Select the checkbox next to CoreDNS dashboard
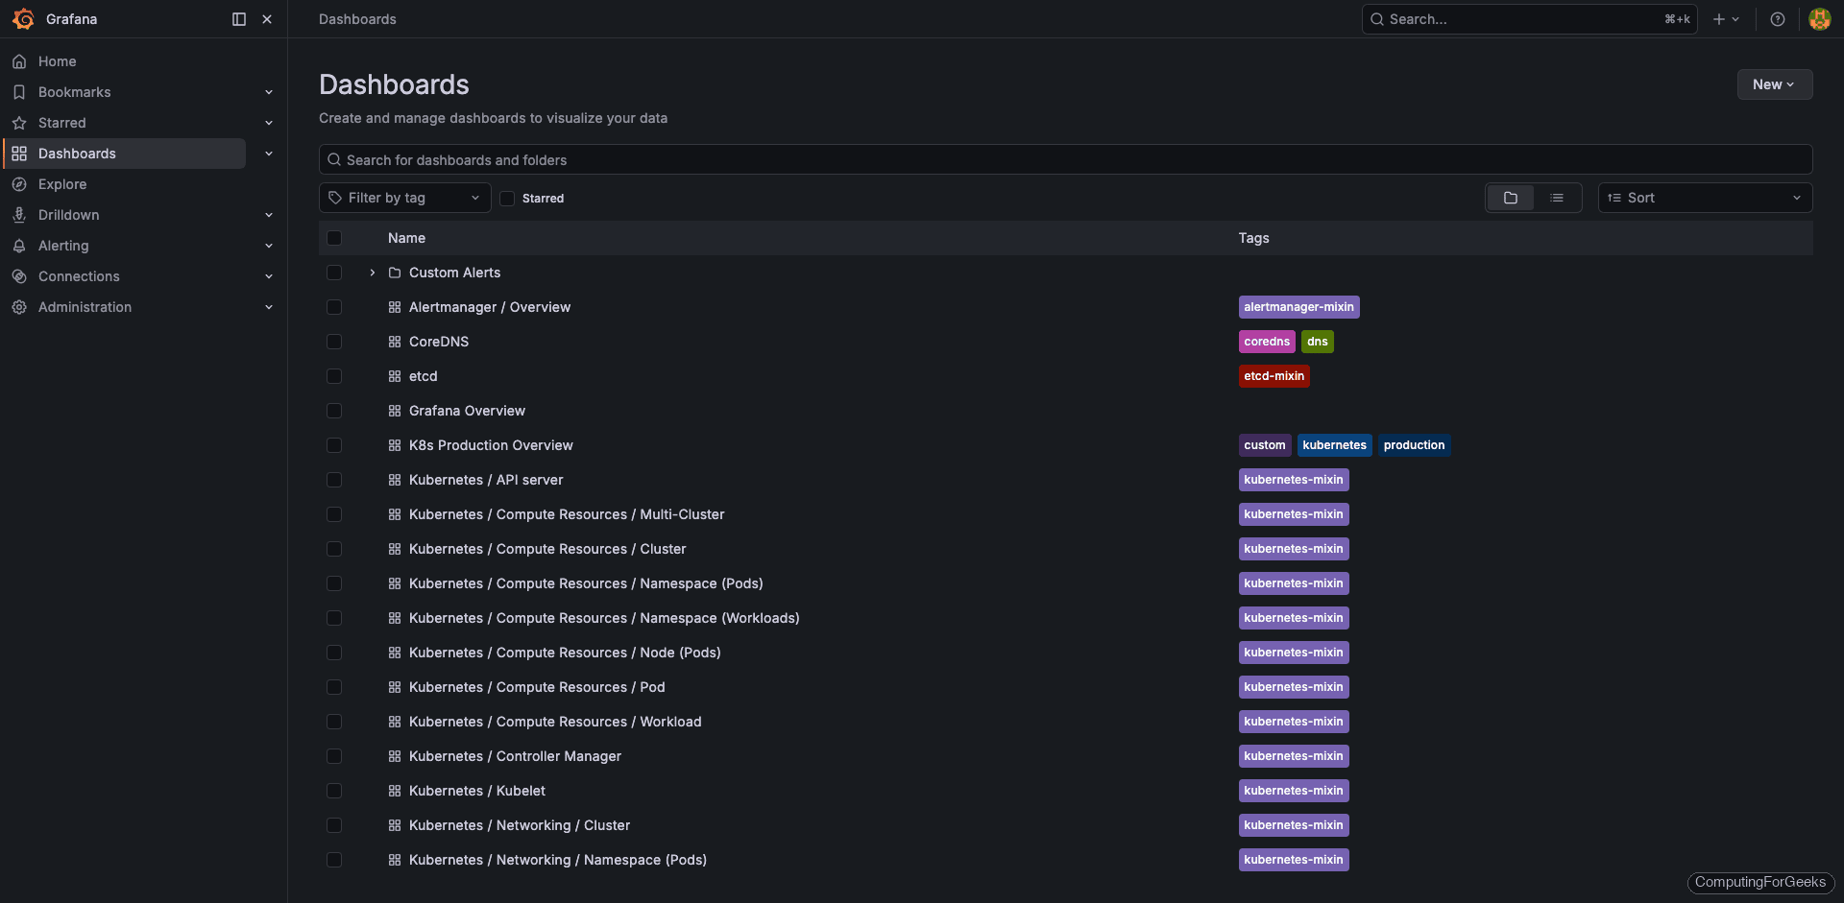 pyautogui.click(x=333, y=342)
